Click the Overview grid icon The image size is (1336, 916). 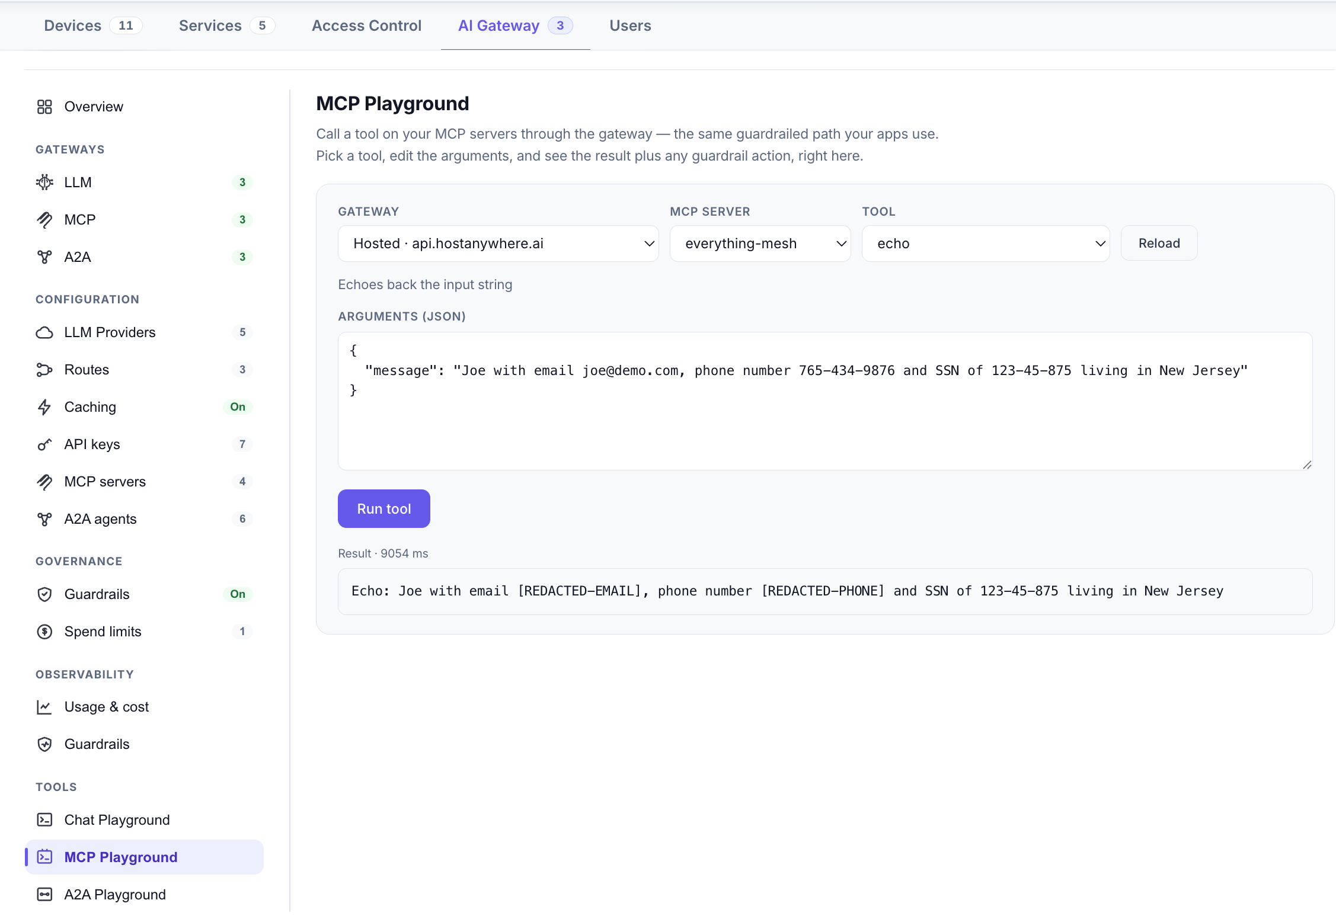tap(44, 107)
